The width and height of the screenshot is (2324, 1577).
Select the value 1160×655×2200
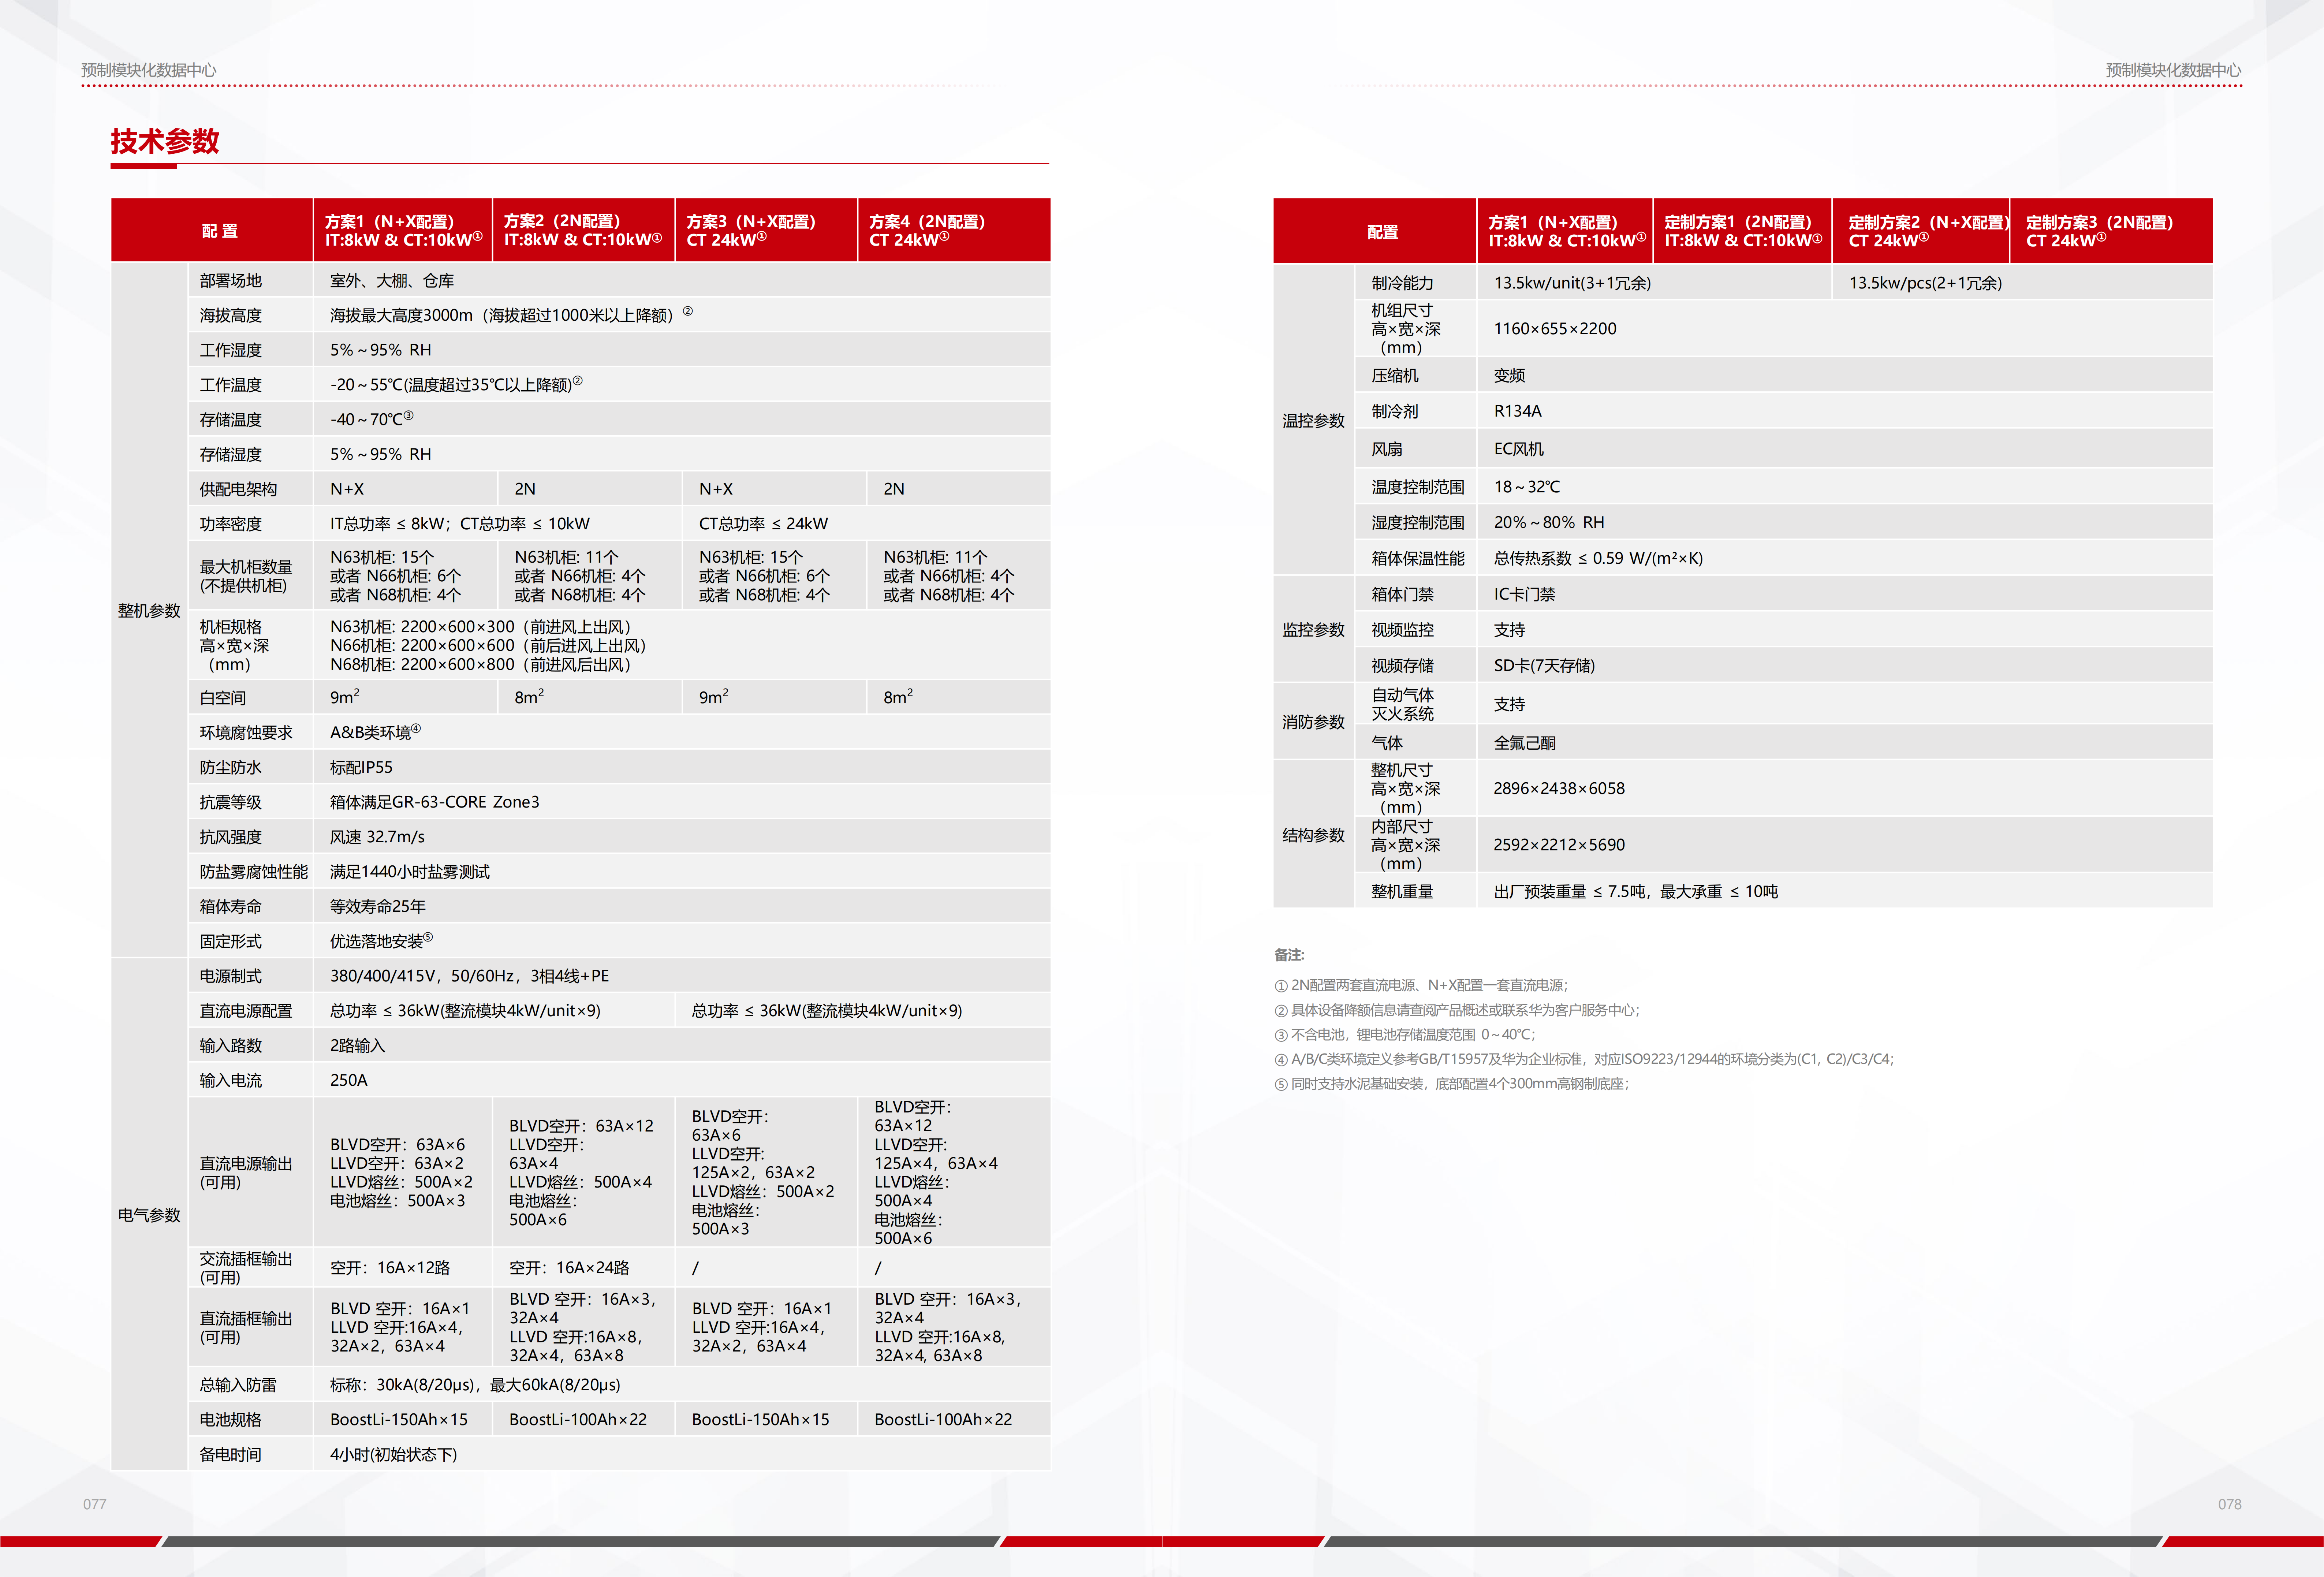[x=1555, y=329]
